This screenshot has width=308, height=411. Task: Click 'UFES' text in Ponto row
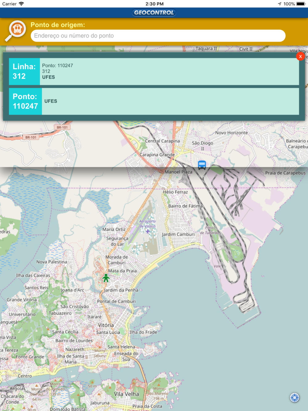[51, 101]
